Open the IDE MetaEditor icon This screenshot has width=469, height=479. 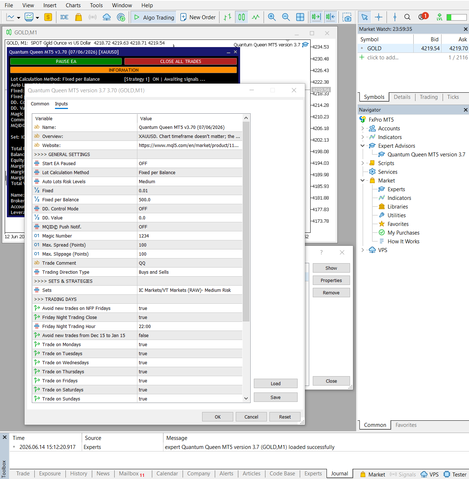64,17
